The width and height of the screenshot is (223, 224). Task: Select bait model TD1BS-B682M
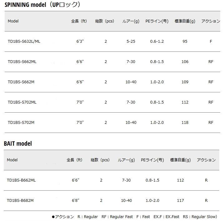[20, 201]
